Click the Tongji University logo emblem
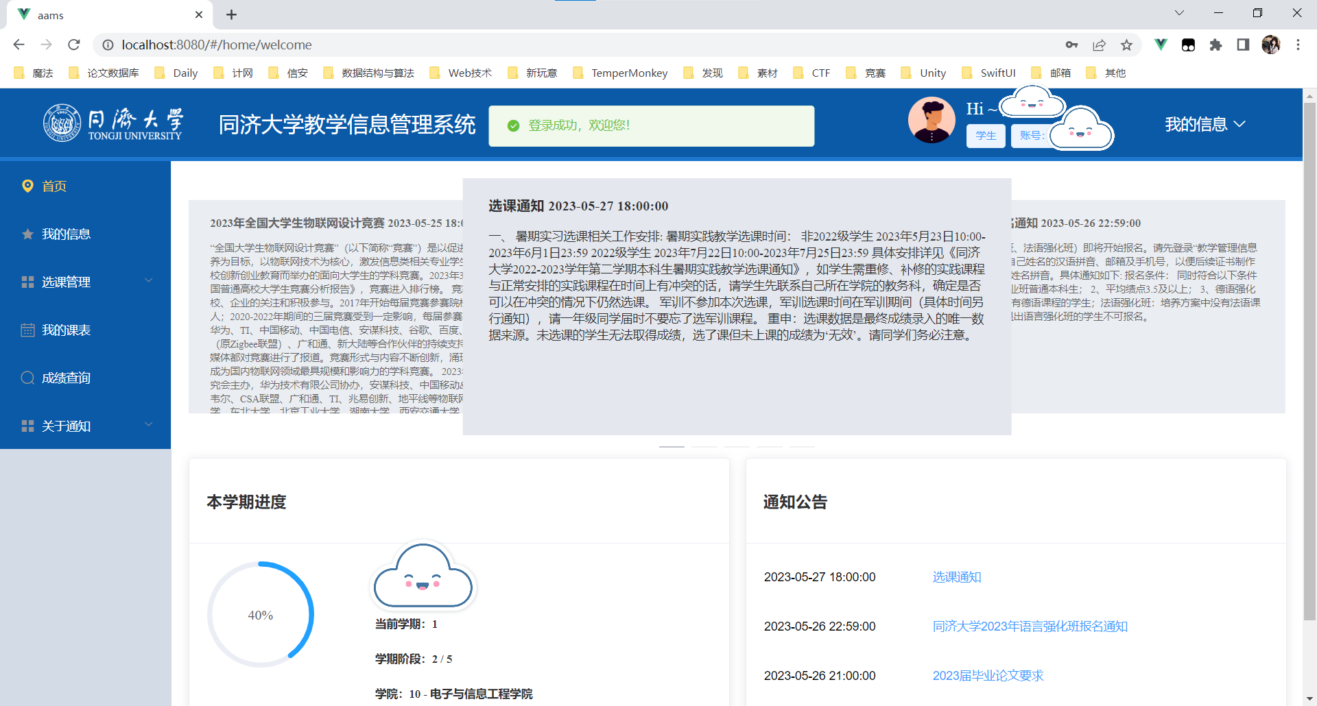 pyautogui.click(x=62, y=123)
